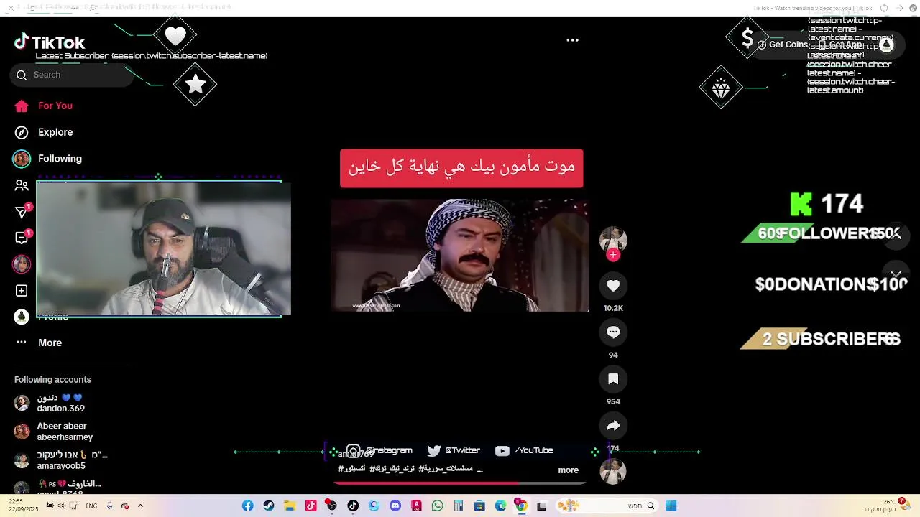Screen dimensions: 920x517
Task: Open Discord from the taskbar
Action: [395, 506]
